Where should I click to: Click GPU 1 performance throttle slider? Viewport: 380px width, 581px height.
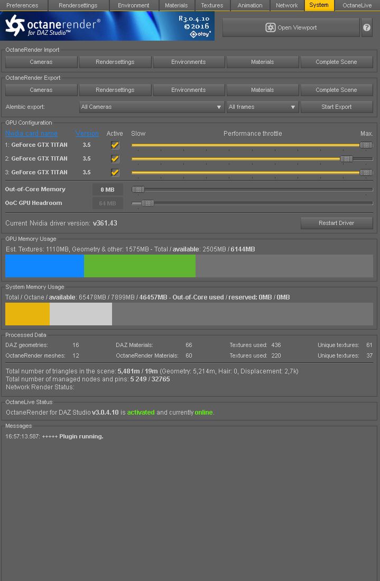252,145
